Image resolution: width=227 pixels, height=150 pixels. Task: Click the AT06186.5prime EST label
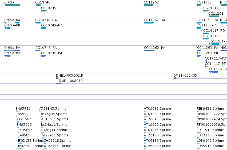(157, 141)
